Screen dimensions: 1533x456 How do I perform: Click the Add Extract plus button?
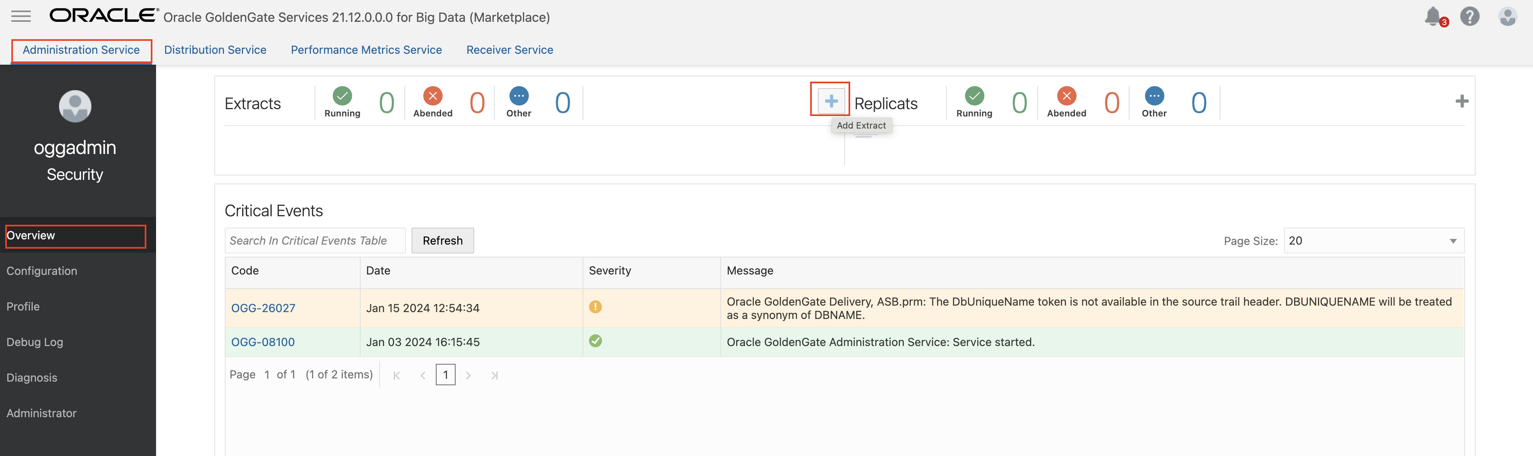831,101
